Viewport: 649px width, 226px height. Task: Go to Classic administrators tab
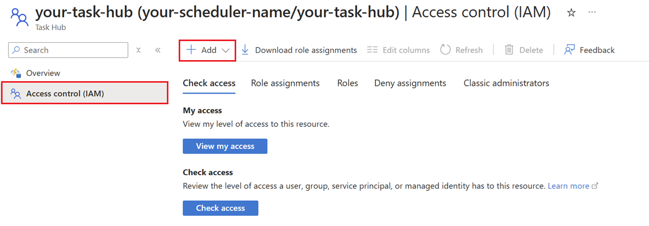(x=506, y=83)
